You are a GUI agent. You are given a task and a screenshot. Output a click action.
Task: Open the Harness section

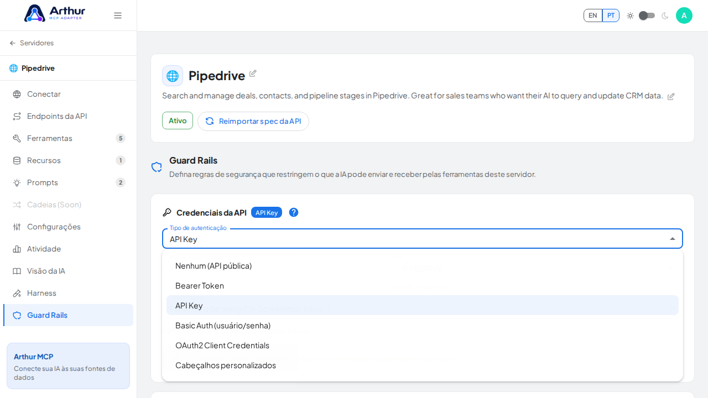click(x=68, y=293)
